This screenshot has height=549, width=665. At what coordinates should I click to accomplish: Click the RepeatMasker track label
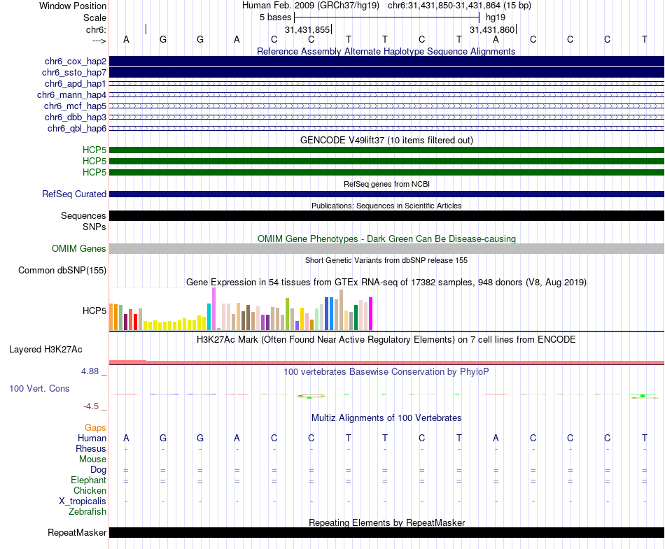(77, 532)
